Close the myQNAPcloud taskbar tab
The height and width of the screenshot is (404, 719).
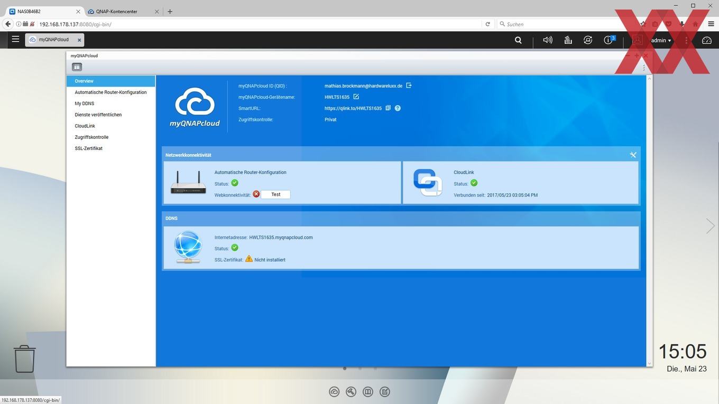click(x=79, y=40)
